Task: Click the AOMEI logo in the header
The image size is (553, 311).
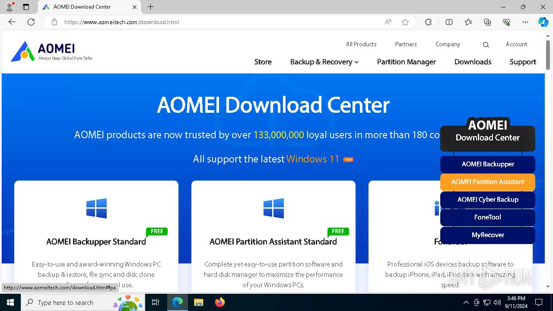Action: point(51,51)
